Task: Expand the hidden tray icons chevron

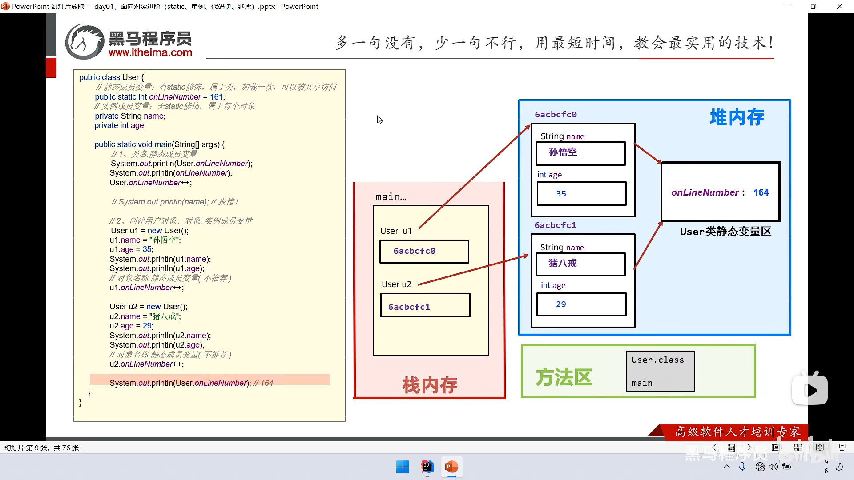Action: click(727, 467)
